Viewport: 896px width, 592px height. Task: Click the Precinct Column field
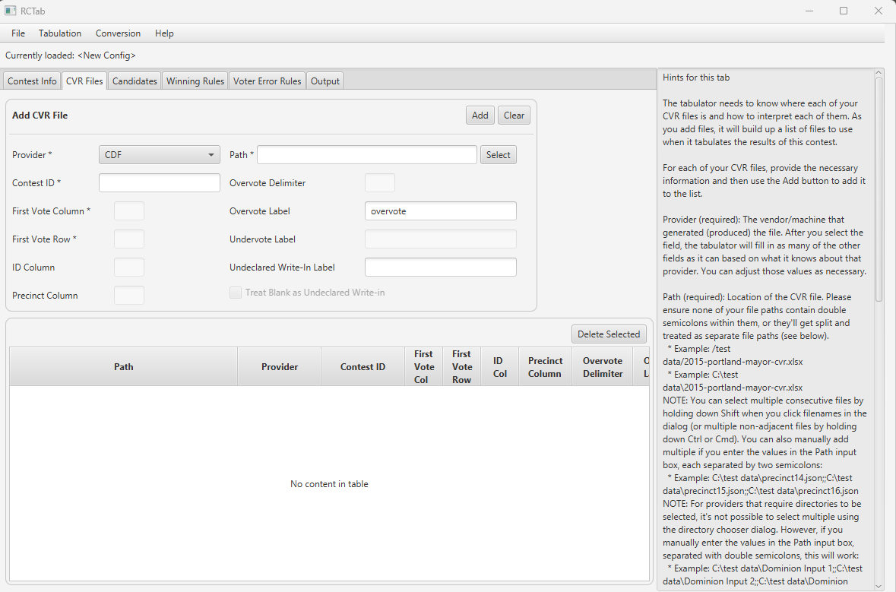tap(129, 296)
